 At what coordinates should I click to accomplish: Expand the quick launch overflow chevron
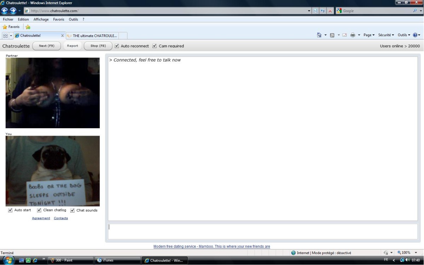pyautogui.click(x=43, y=259)
